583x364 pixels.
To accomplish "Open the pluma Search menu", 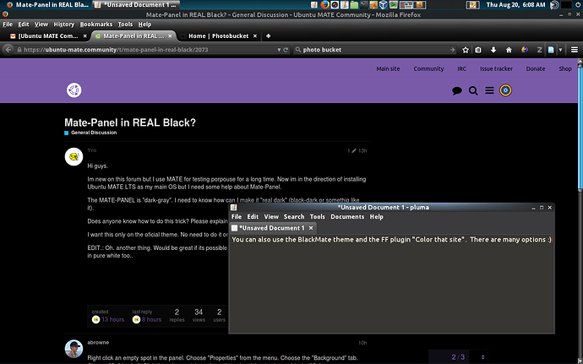I will [x=294, y=217].
